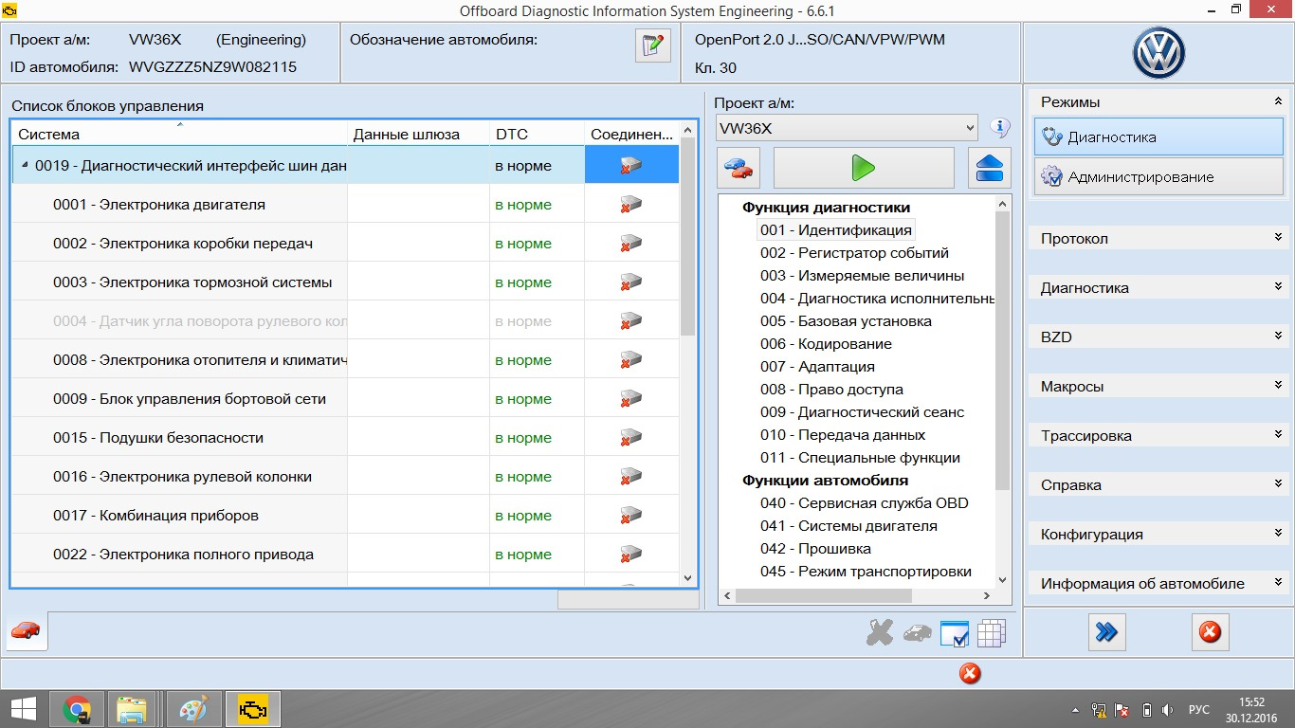Expand the Протокол section
1295x728 pixels.
(x=1278, y=238)
